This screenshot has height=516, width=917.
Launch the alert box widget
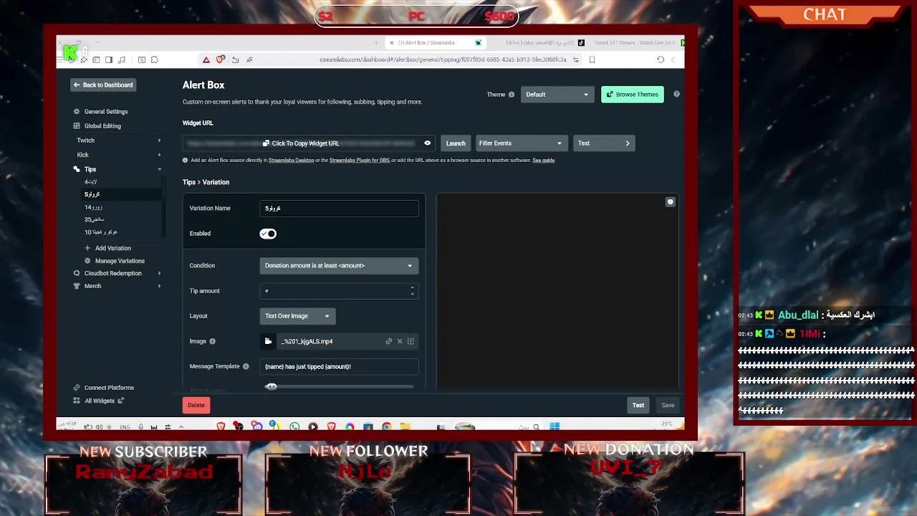click(x=456, y=143)
